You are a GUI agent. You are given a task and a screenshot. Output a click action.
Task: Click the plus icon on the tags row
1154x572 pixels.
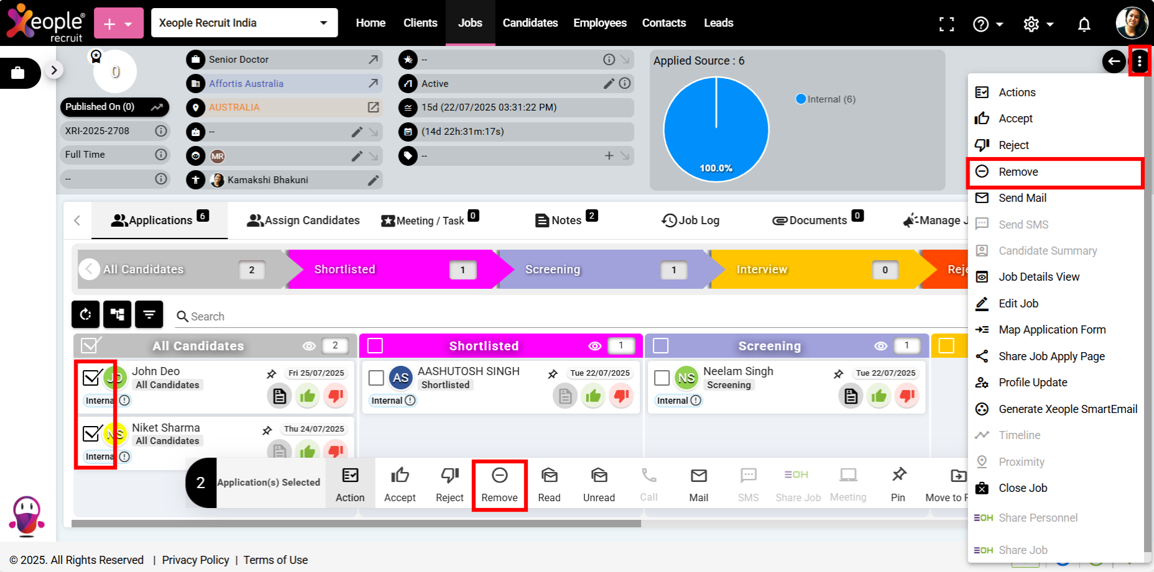click(x=609, y=156)
